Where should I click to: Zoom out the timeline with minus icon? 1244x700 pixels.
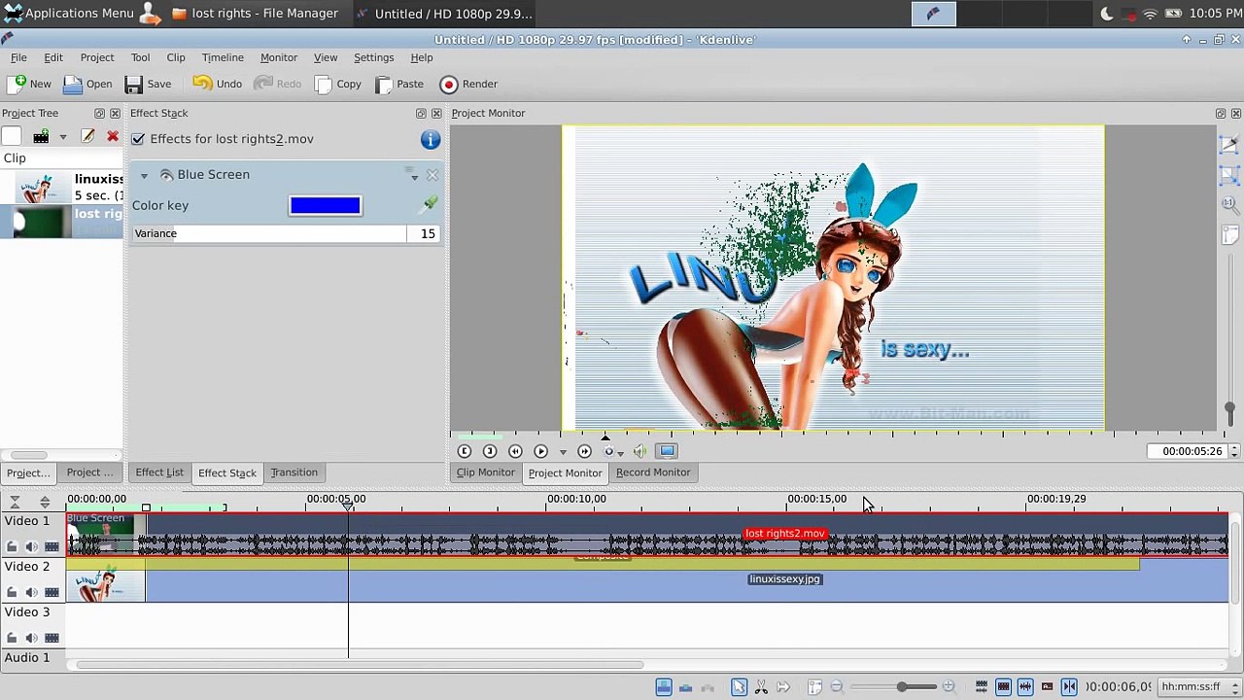pyautogui.click(x=837, y=687)
